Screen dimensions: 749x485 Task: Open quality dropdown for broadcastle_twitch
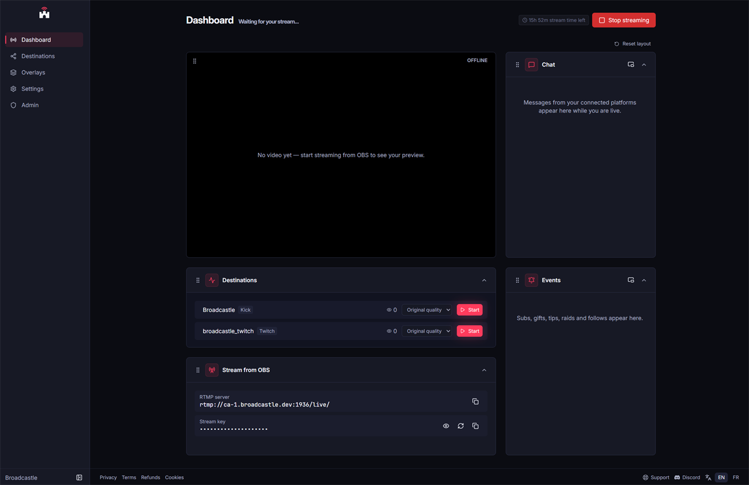[x=427, y=331]
